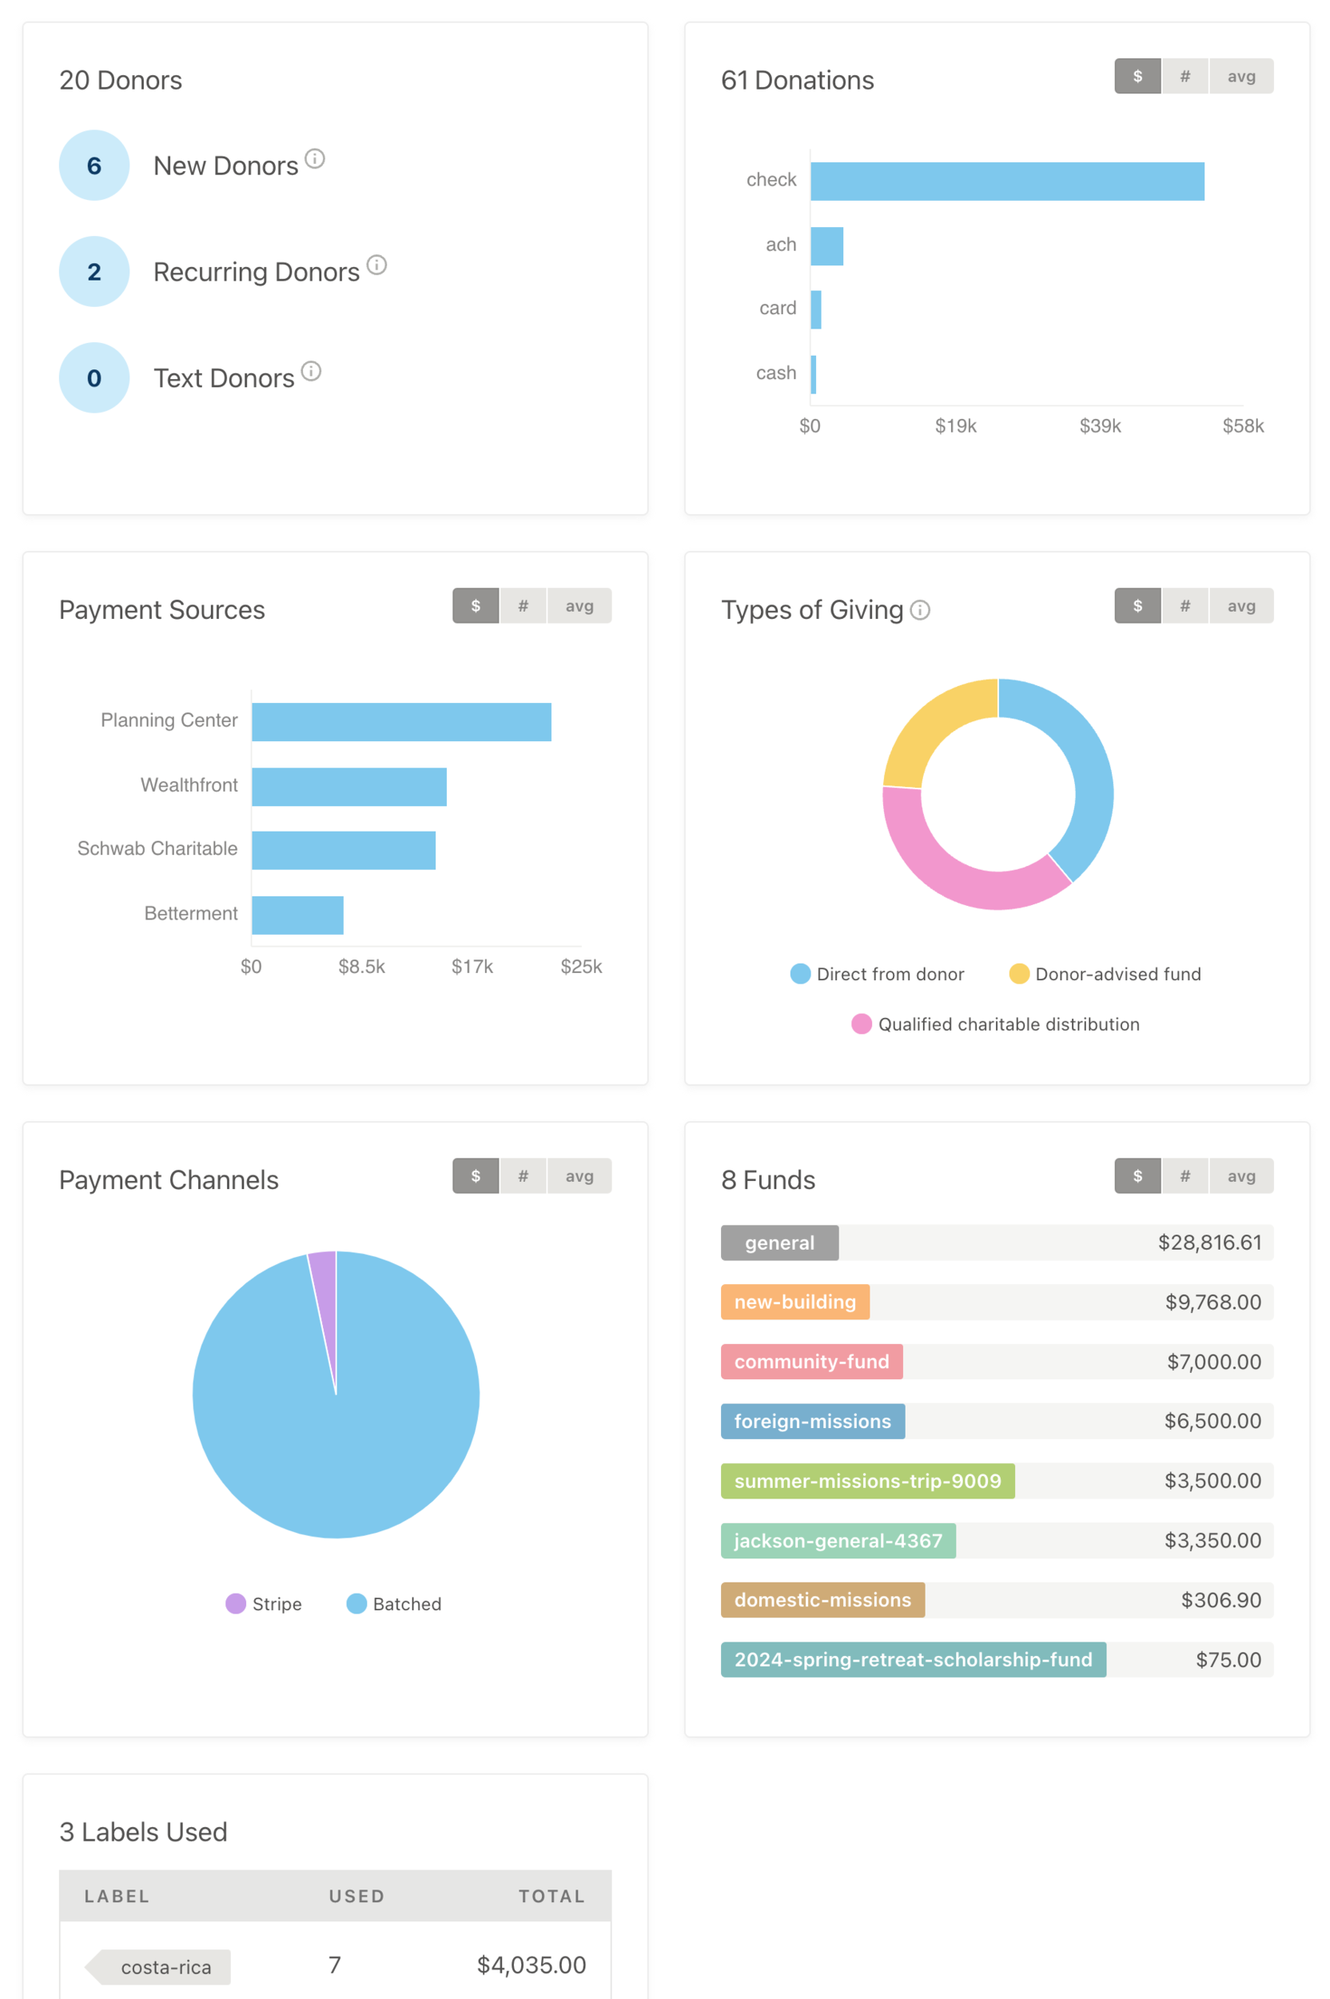Open the general fund tag
Image resolution: width=1330 pixels, height=1999 pixels.
[778, 1243]
